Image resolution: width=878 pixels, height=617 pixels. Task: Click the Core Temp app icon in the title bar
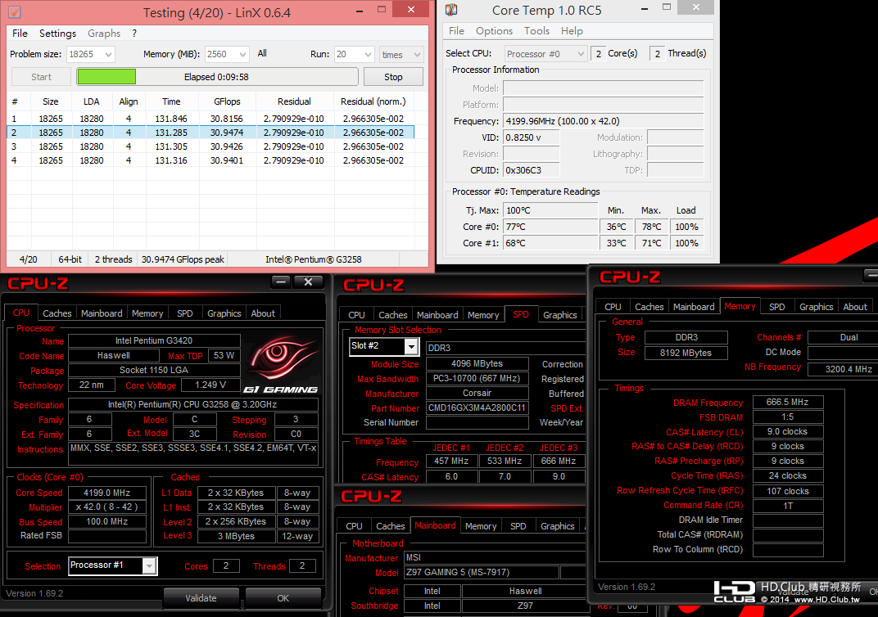(x=451, y=10)
